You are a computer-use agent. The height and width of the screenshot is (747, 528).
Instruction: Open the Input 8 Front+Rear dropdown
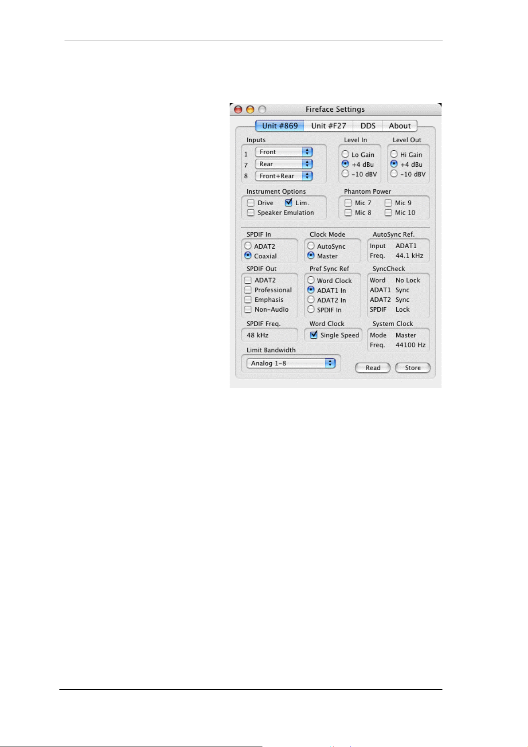[x=284, y=176]
